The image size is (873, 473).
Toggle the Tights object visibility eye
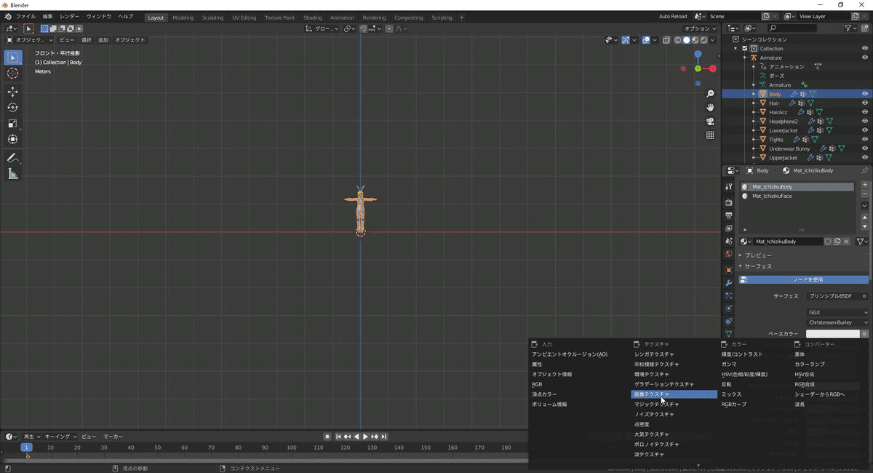[865, 139]
